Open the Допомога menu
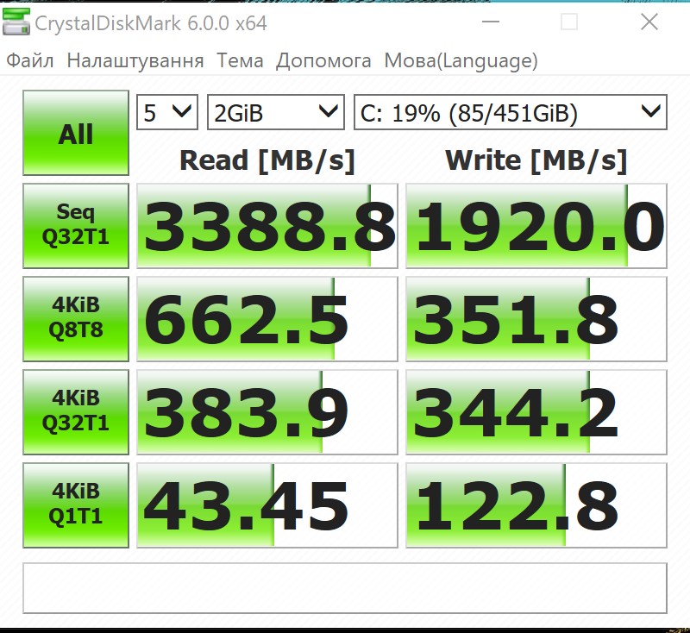 point(323,60)
